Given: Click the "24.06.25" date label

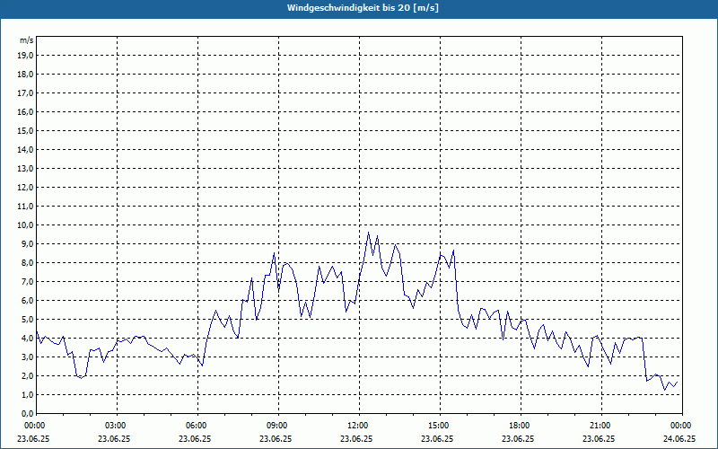Looking at the screenshot, I should (679, 438).
